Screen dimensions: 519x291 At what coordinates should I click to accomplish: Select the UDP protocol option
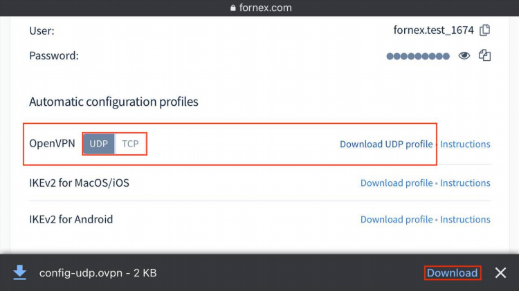click(99, 144)
